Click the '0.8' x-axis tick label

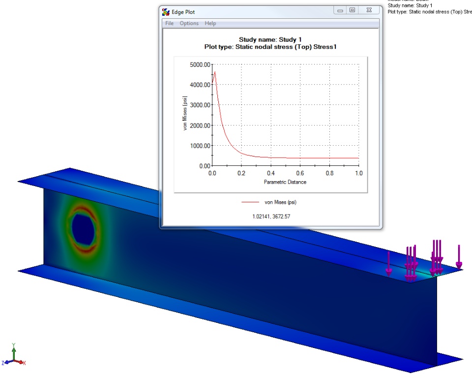click(329, 173)
